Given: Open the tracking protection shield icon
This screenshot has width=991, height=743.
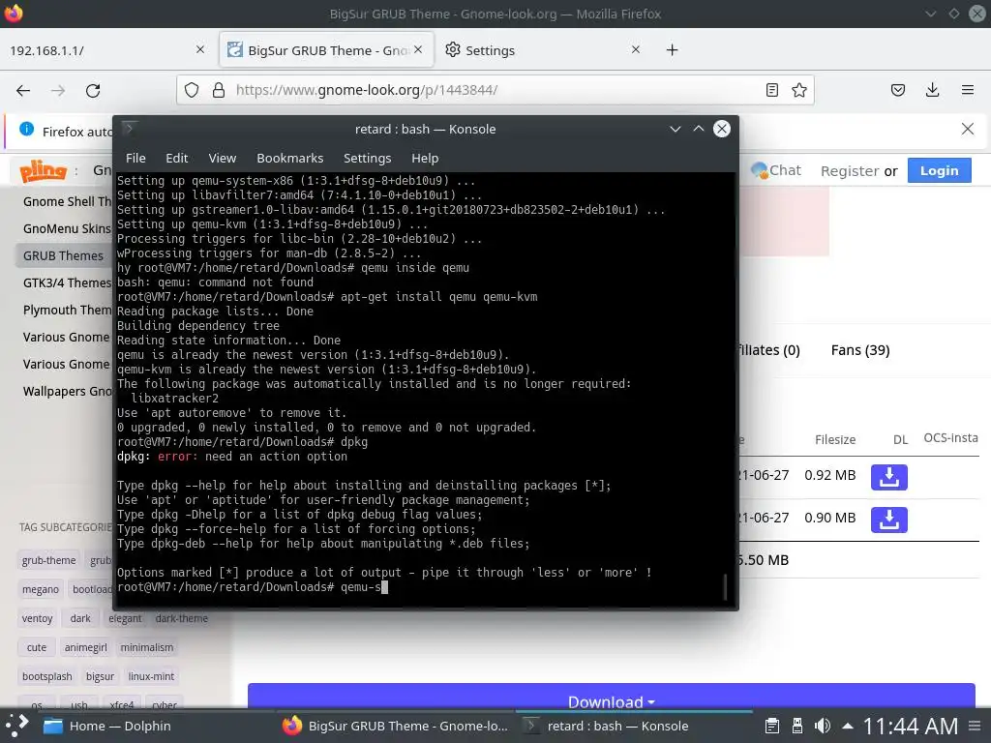Looking at the screenshot, I should point(192,90).
